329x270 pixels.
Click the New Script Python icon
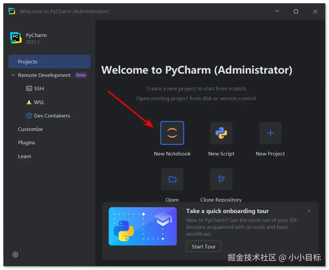(221, 133)
